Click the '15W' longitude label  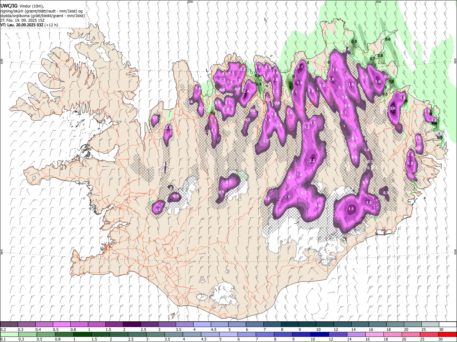(x=378, y=2)
